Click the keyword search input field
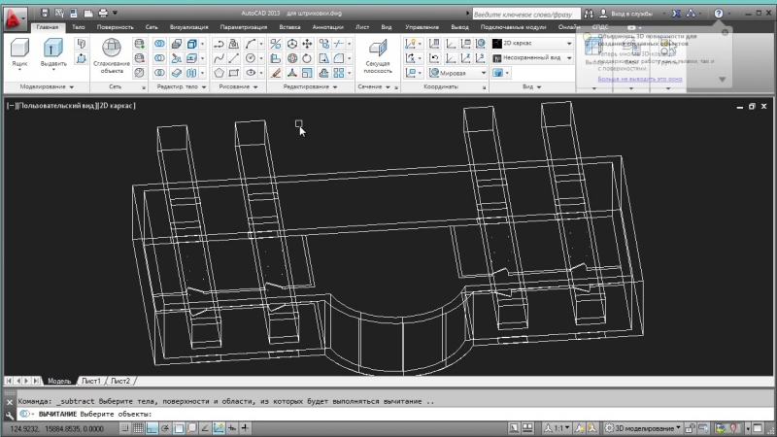 pos(524,14)
